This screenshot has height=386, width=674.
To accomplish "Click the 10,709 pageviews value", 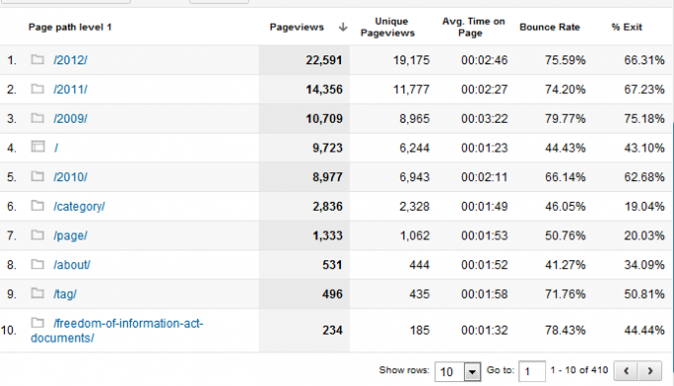I will pyautogui.click(x=324, y=119).
